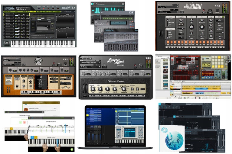Viewport: 232px width, 154px height.
Task: Click the DS1 logo on the UVI synth
Action: coord(131,12)
